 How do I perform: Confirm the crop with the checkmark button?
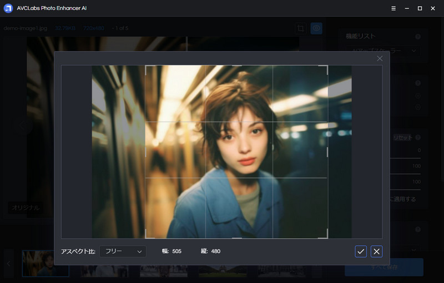pos(361,251)
